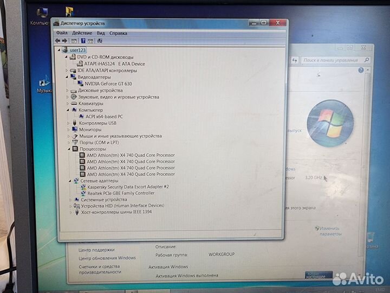The width and height of the screenshot is (390, 293).
Task: Minimize the Device Manager window
Action: tap(253, 23)
